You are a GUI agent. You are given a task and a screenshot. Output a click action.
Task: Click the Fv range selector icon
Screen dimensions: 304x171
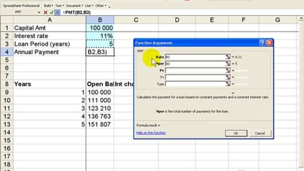(228, 77)
